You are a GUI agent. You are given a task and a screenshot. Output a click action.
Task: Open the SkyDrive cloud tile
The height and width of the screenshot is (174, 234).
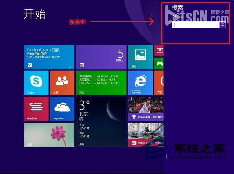[x=62, y=109]
